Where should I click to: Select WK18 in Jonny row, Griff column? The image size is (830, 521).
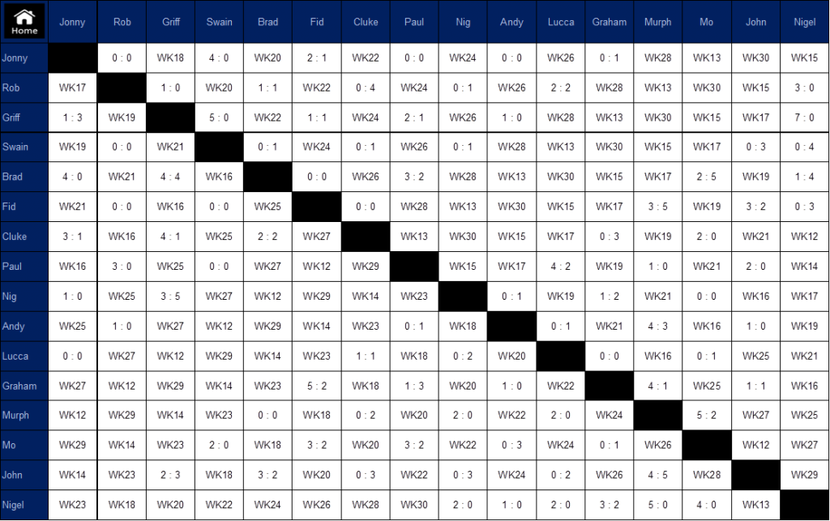point(170,58)
